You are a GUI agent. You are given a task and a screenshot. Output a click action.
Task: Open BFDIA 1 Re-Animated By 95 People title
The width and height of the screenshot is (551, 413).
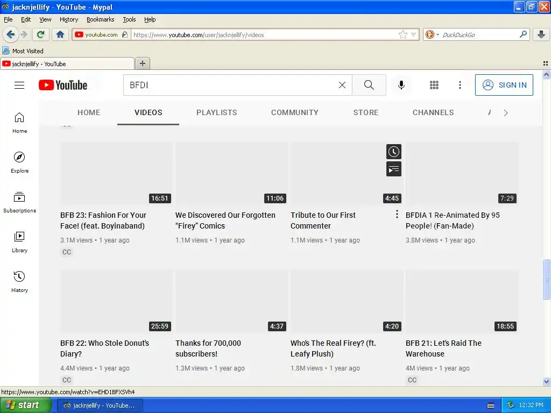453,220
